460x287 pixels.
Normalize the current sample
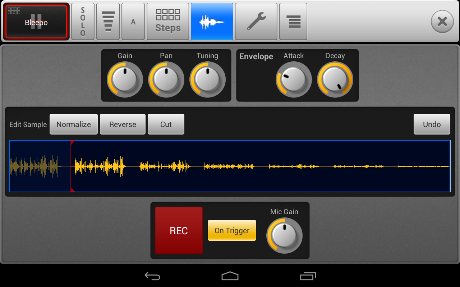click(x=73, y=124)
